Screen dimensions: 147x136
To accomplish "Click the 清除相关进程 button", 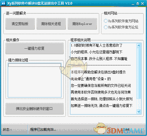I will coord(51,24).
